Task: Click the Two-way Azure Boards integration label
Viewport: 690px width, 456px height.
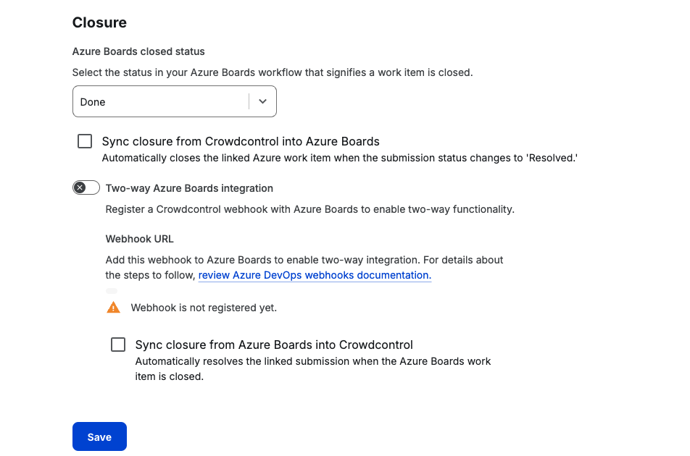Action: [189, 188]
